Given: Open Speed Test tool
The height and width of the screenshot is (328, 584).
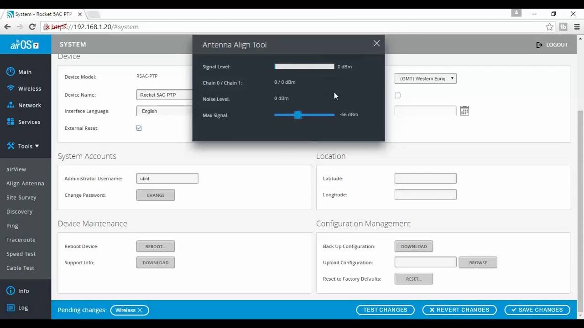Looking at the screenshot, I should click(21, 254).
